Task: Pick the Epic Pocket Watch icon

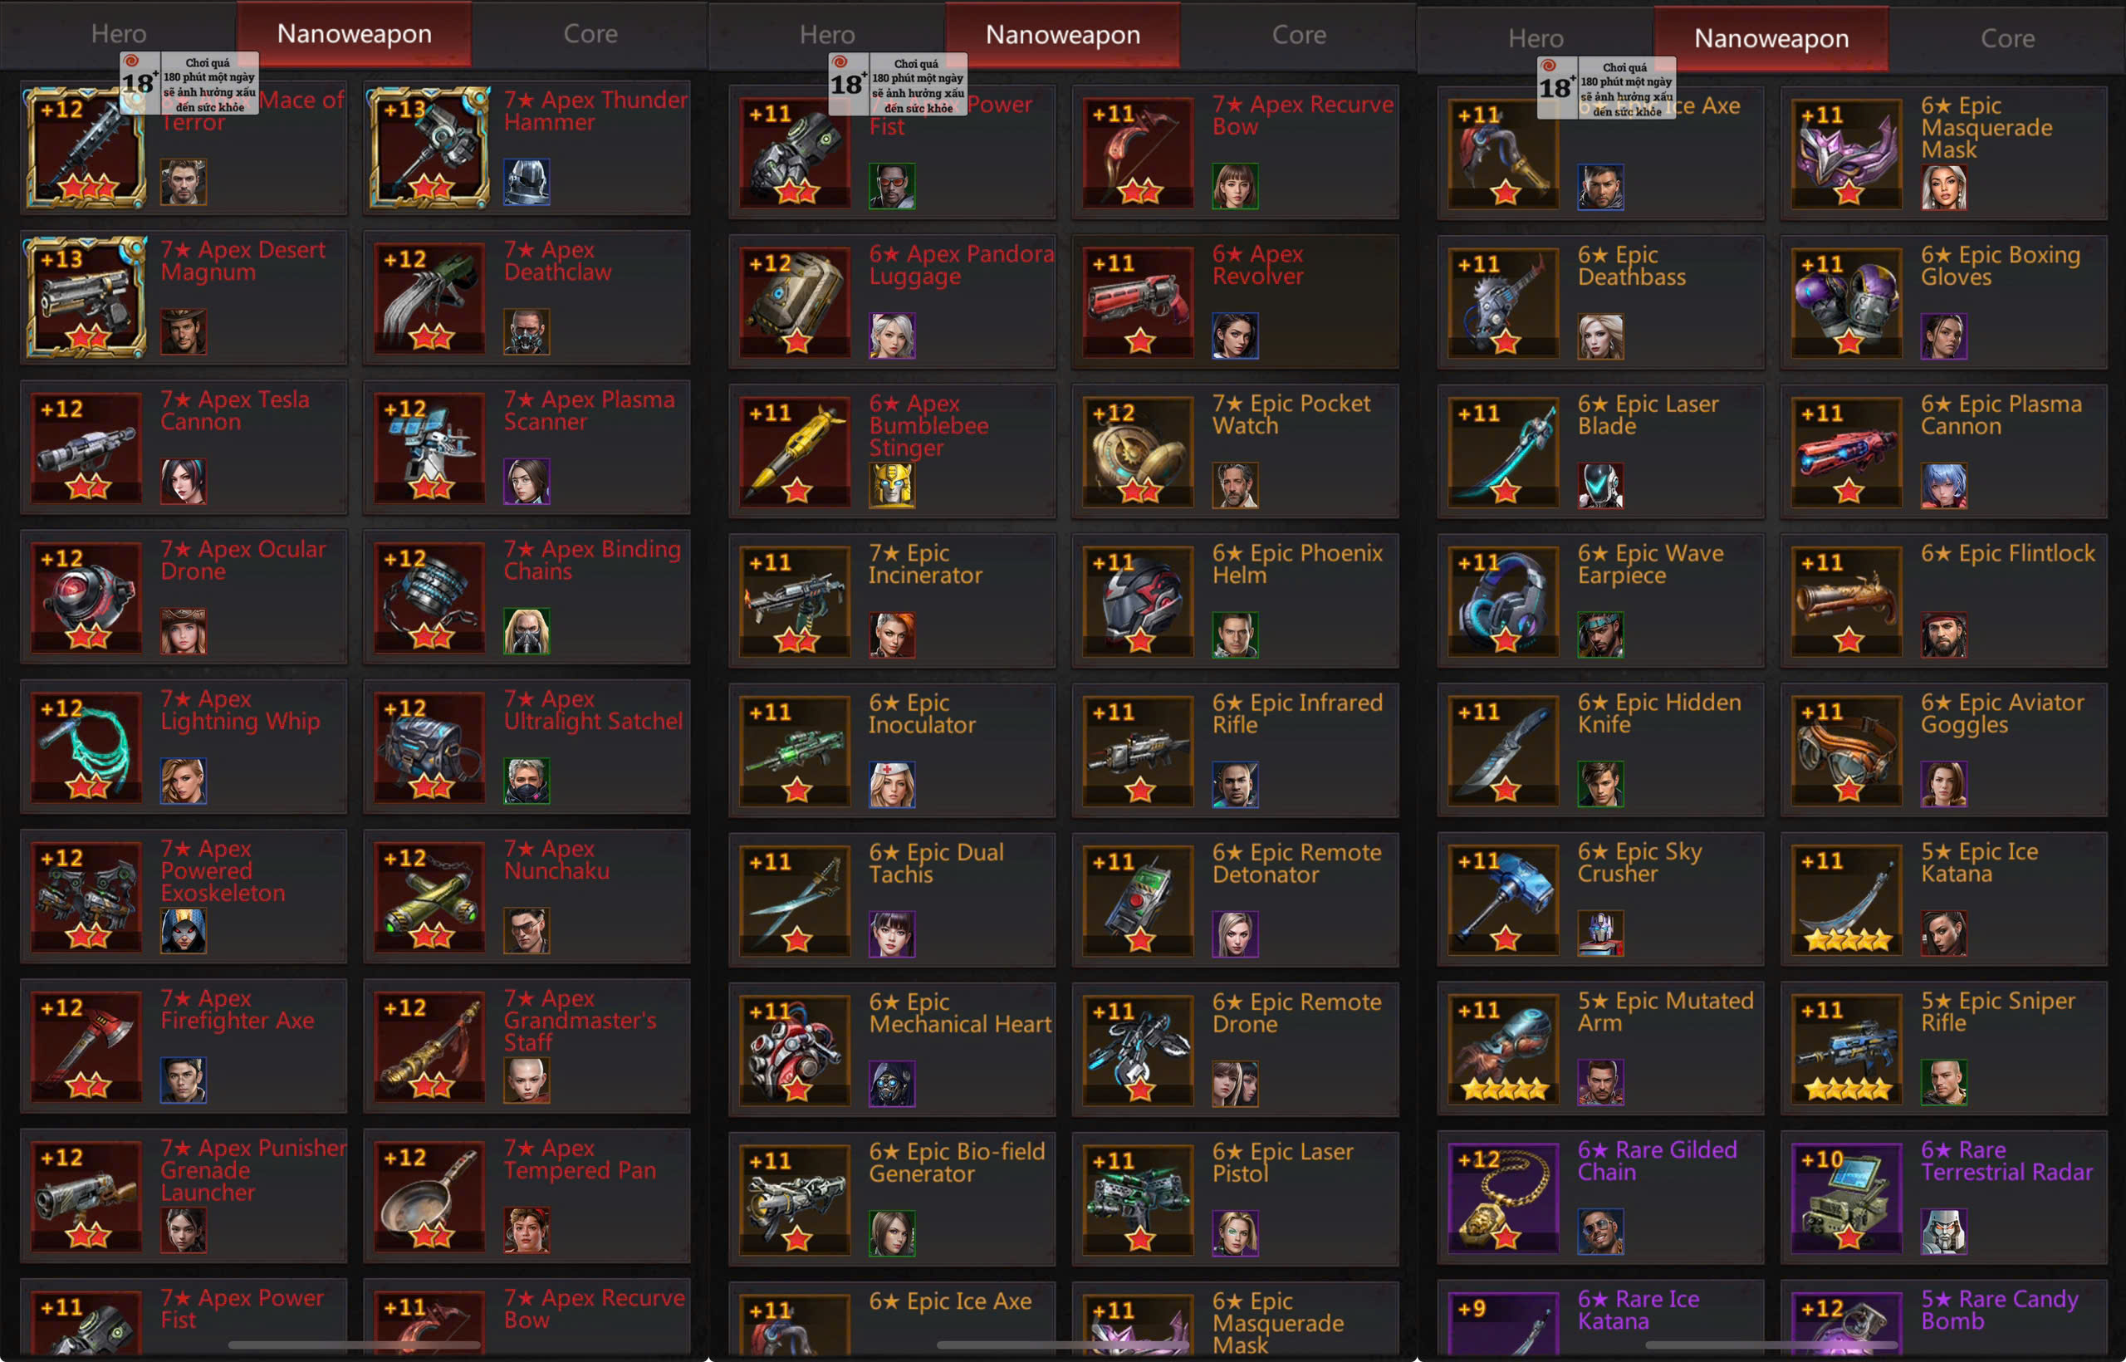Action: click(x=1139, y=451)
